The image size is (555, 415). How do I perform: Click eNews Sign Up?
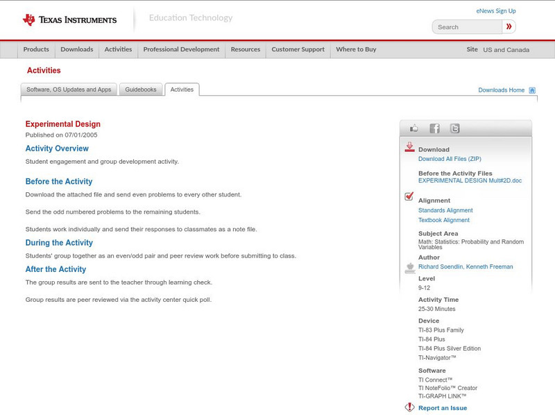[495, 10]
